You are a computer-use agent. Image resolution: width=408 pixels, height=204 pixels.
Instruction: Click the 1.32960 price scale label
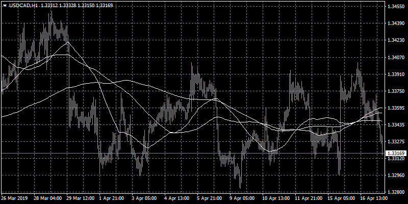(396, 175)
